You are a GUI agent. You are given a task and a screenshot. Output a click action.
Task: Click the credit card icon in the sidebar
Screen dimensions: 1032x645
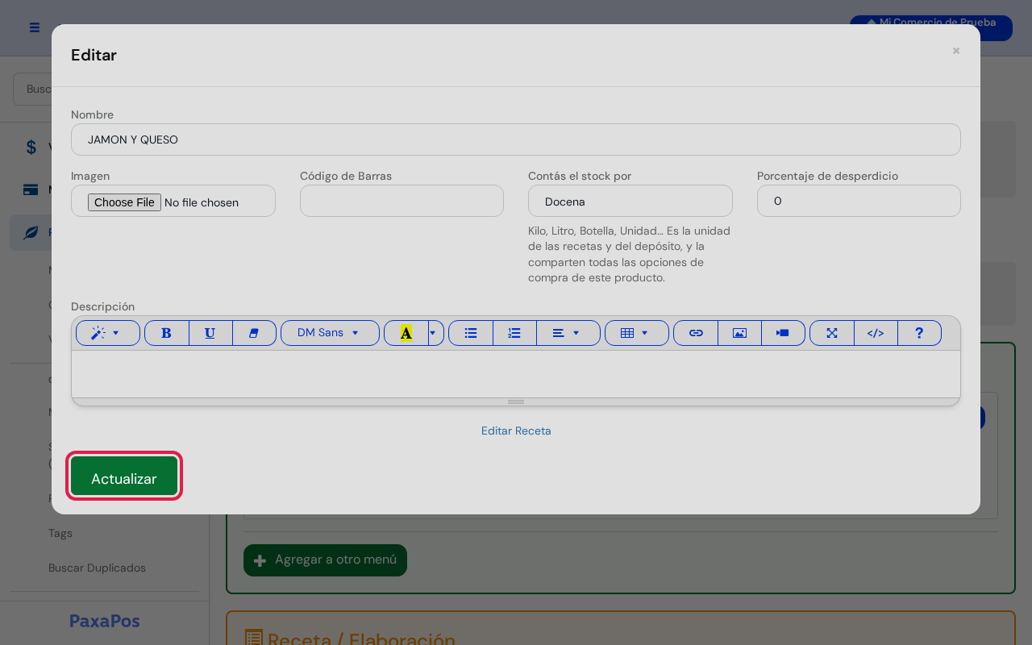coord(31,190)
